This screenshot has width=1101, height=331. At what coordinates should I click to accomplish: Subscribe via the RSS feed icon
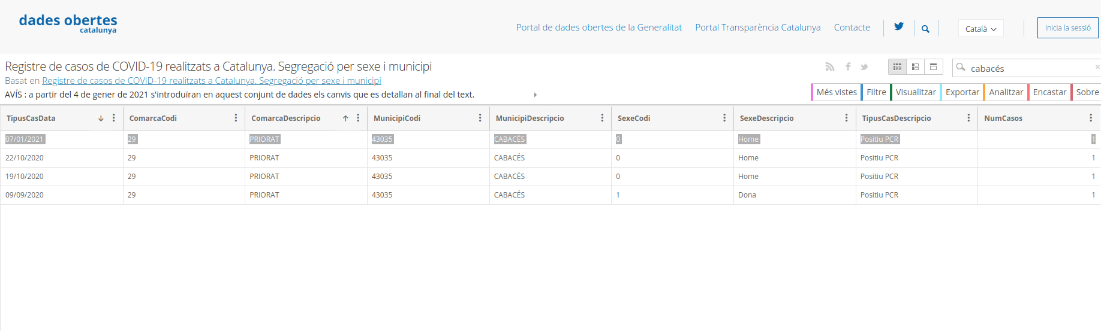tap(830, 67)
